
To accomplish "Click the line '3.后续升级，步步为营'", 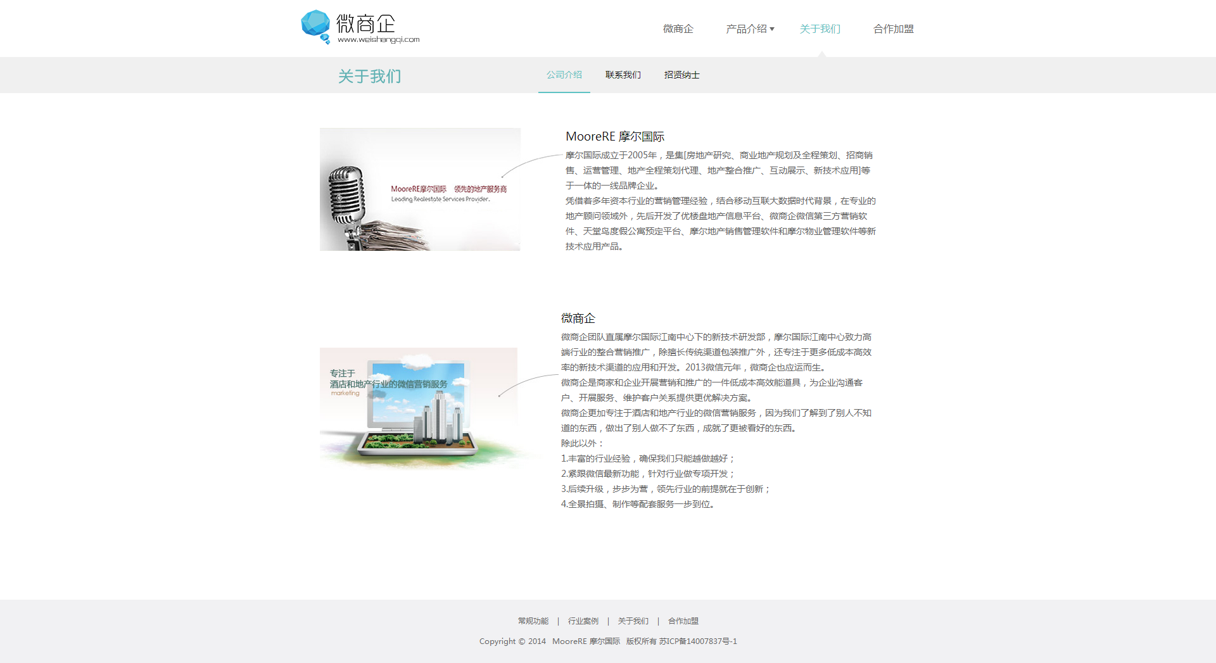I will (665, 489).
